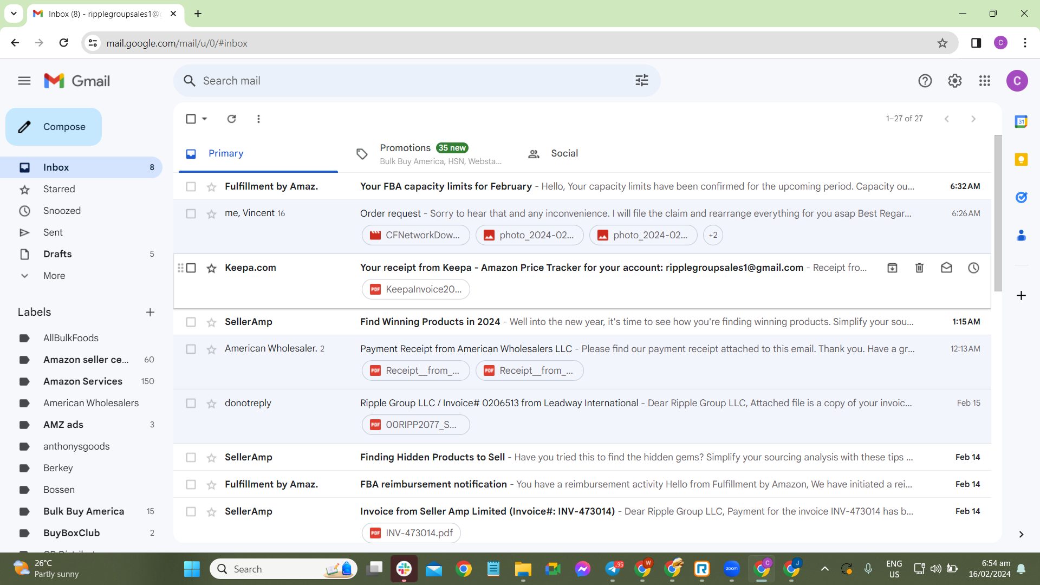
Task: Reload the browser page
Action: (64, 43)
